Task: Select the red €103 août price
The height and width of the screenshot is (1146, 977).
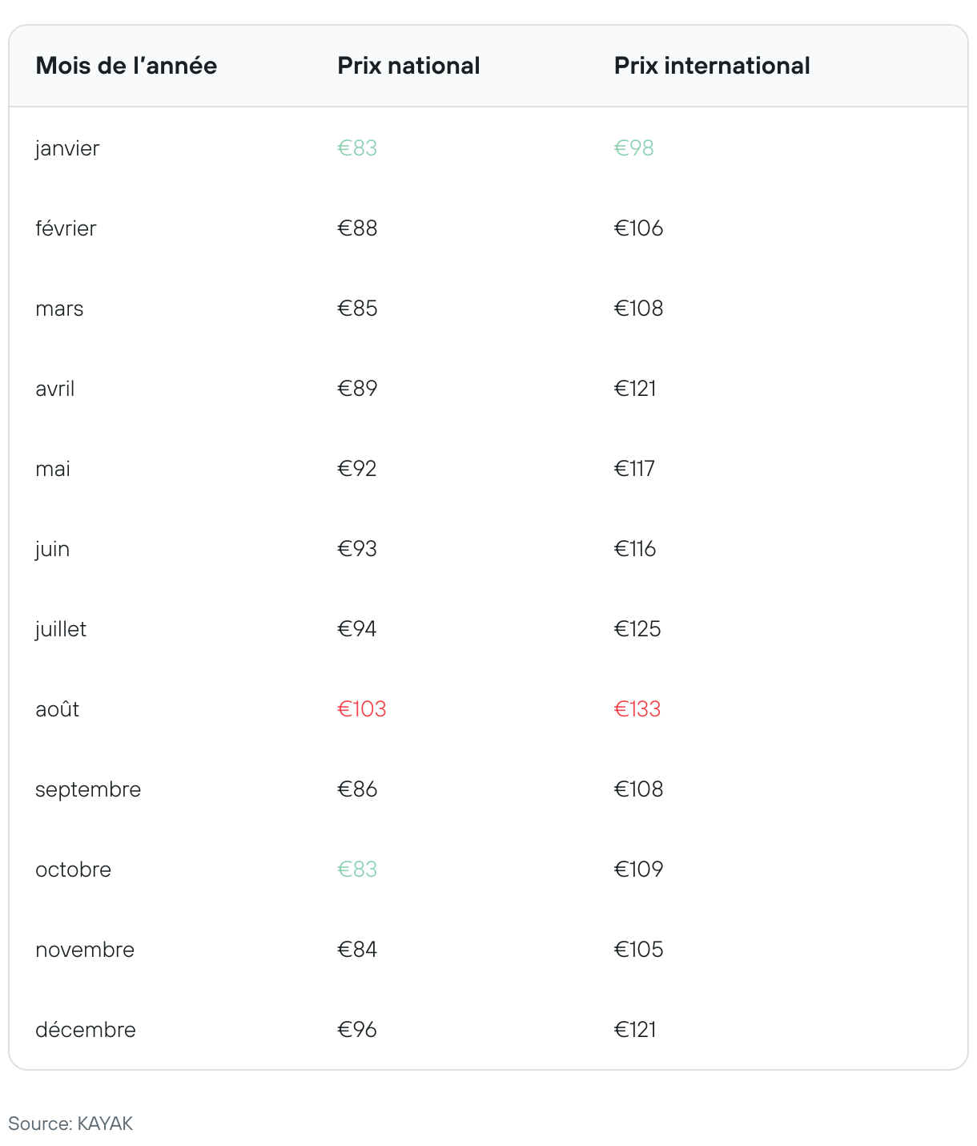Action: coord(362,709)
